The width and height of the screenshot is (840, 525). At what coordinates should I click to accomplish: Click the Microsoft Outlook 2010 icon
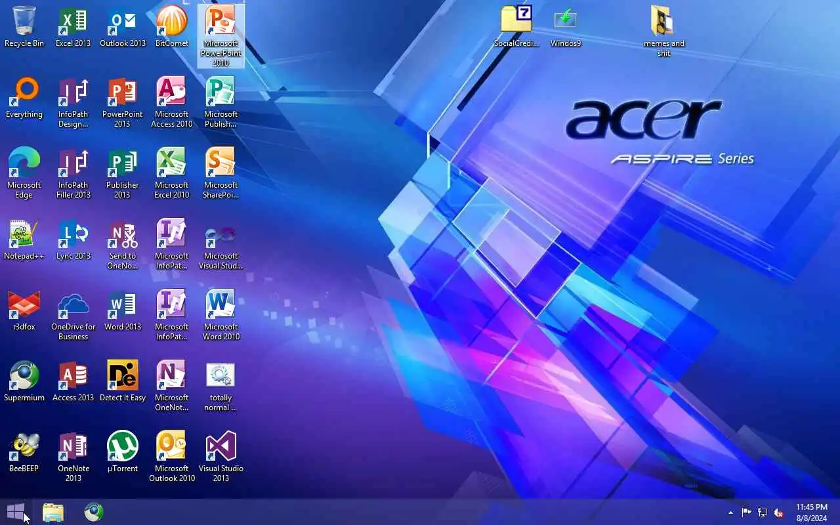point(172,457)
